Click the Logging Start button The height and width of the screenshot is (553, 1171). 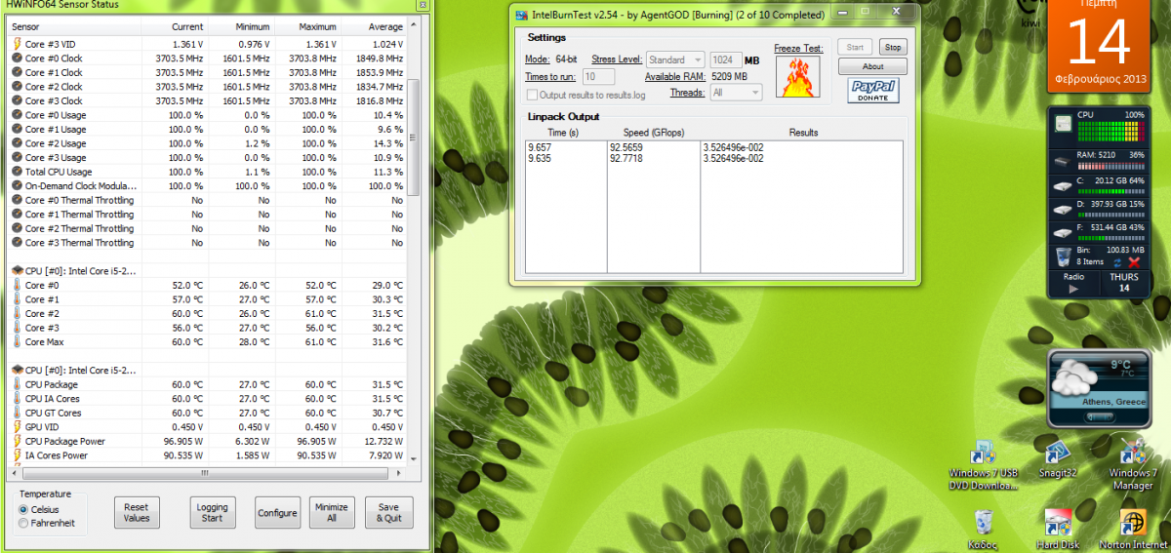(212, 512)
